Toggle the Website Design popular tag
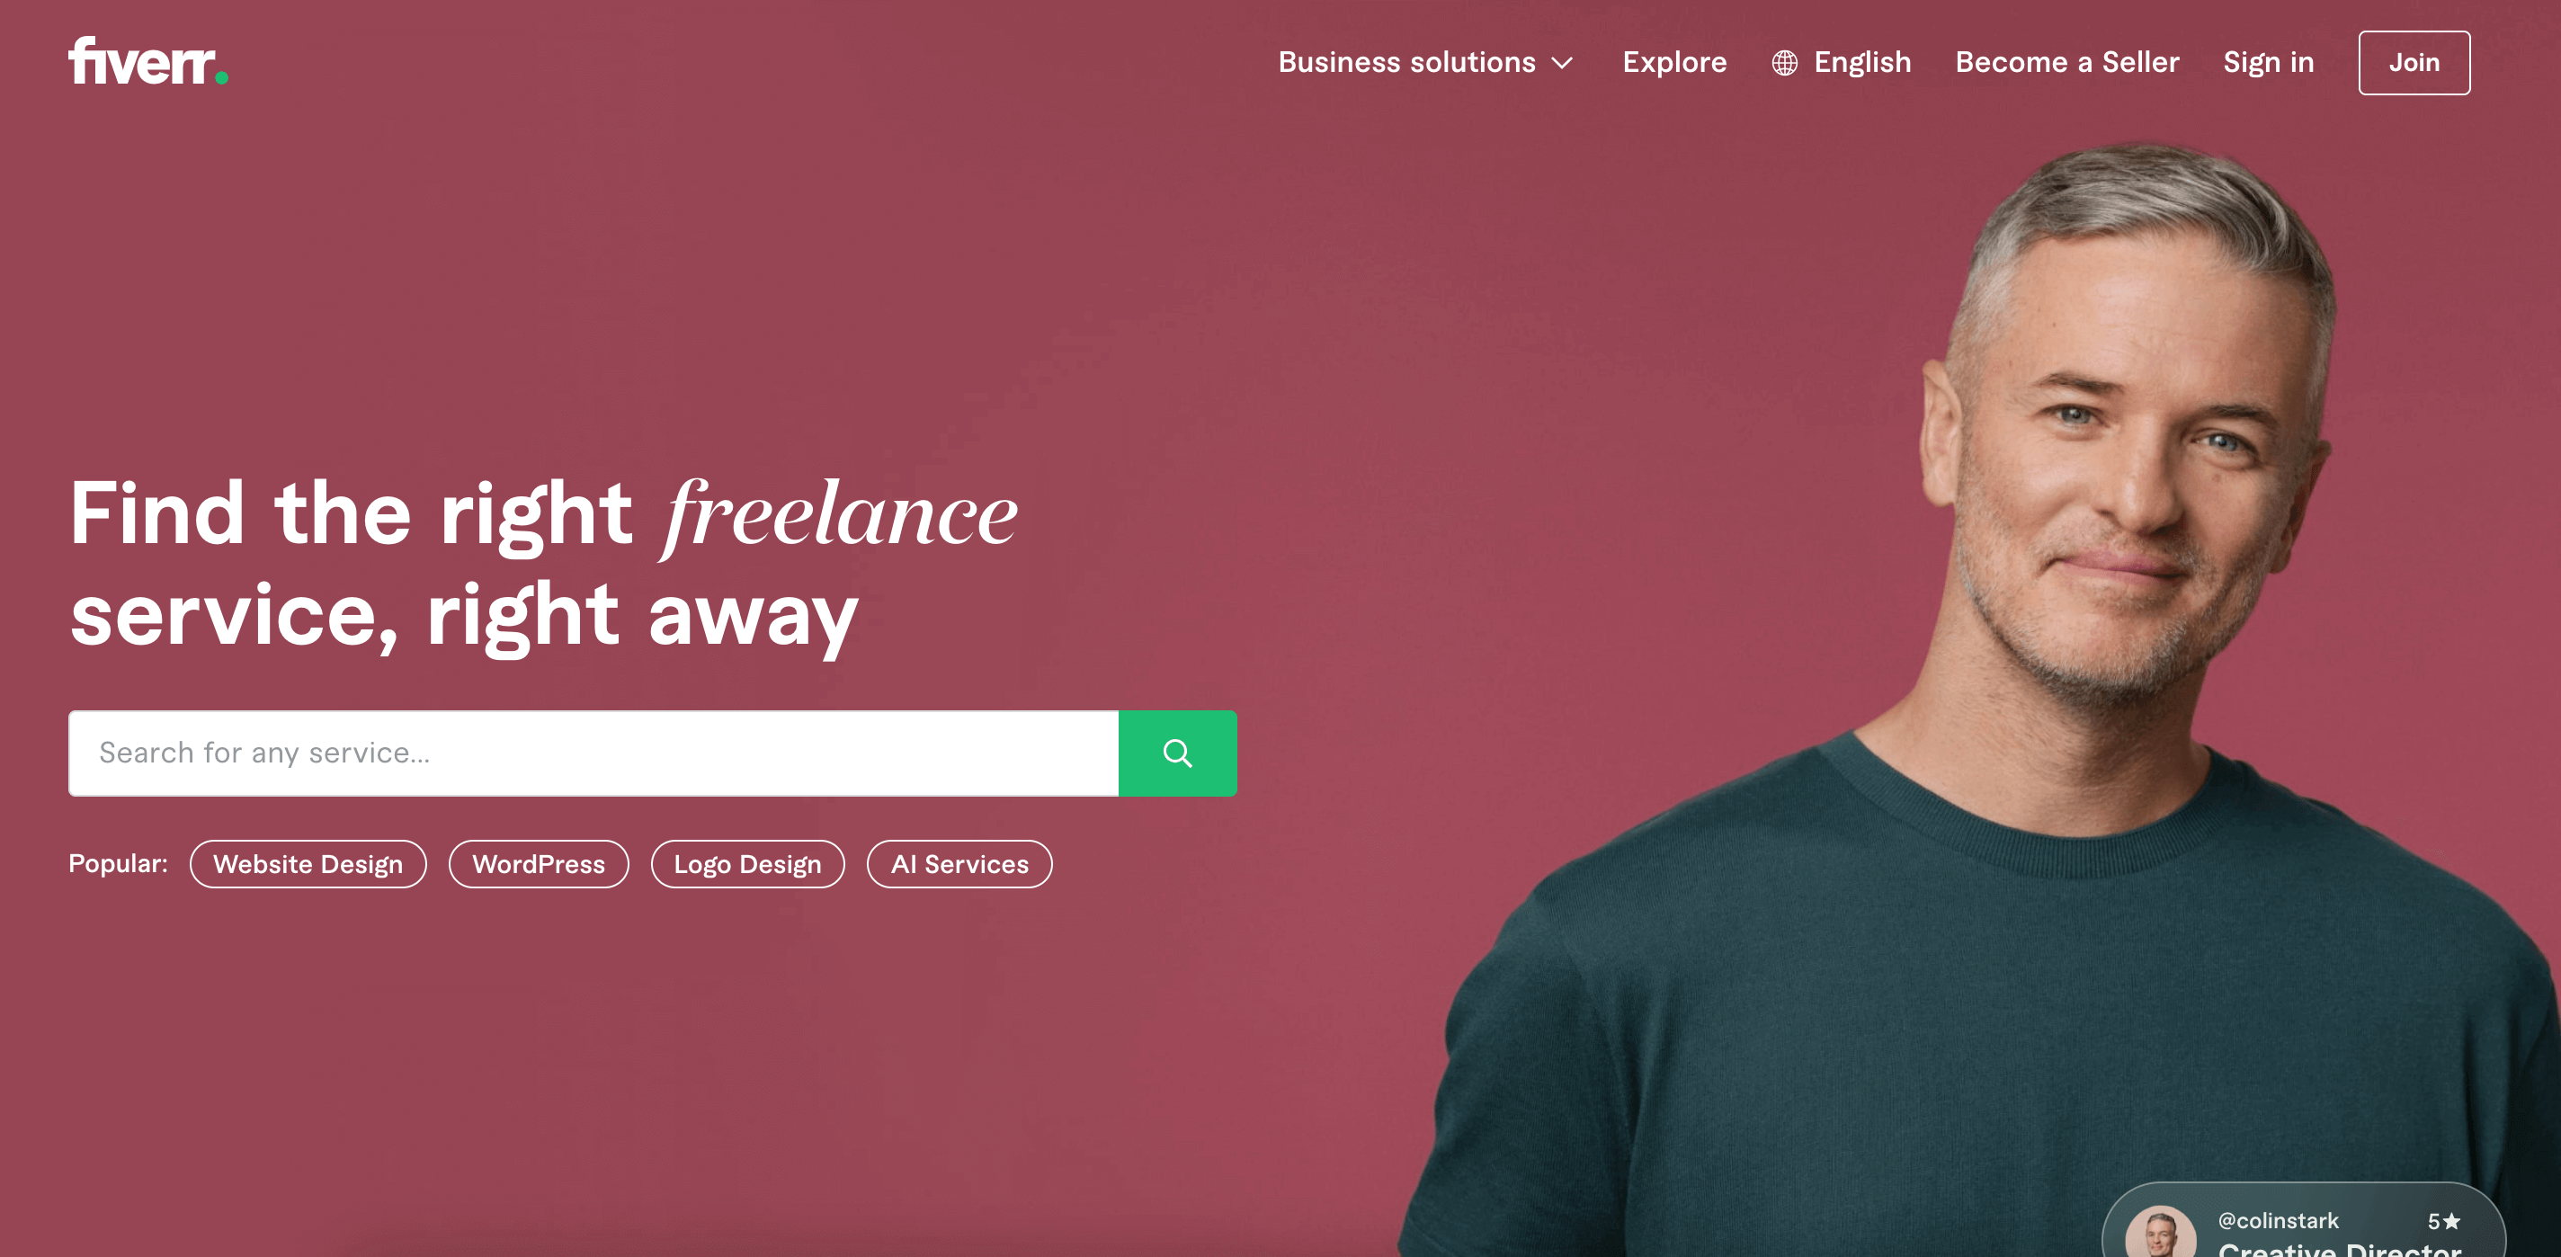The width and height of the screenshot is (2561, 1257). (308, 865)
